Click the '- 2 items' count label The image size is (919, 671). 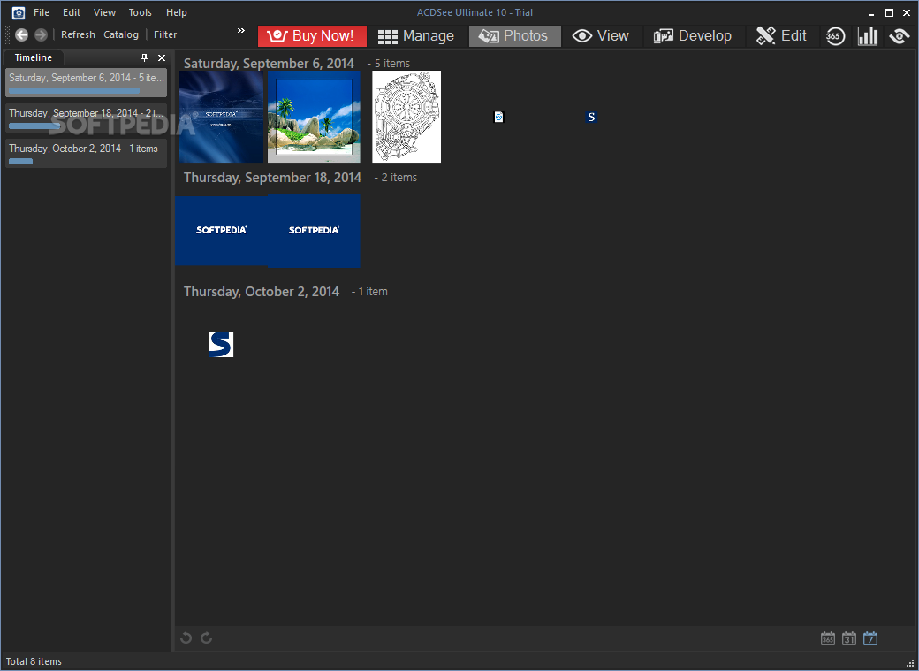tap(396, 177)
